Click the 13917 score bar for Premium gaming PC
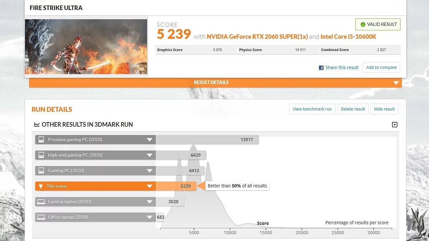The width and height of the screenshot is (429, 241). 207,140
